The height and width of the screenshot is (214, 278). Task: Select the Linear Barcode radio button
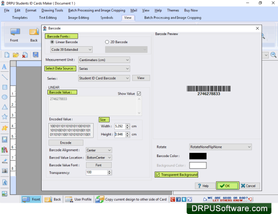coord(52,42)
